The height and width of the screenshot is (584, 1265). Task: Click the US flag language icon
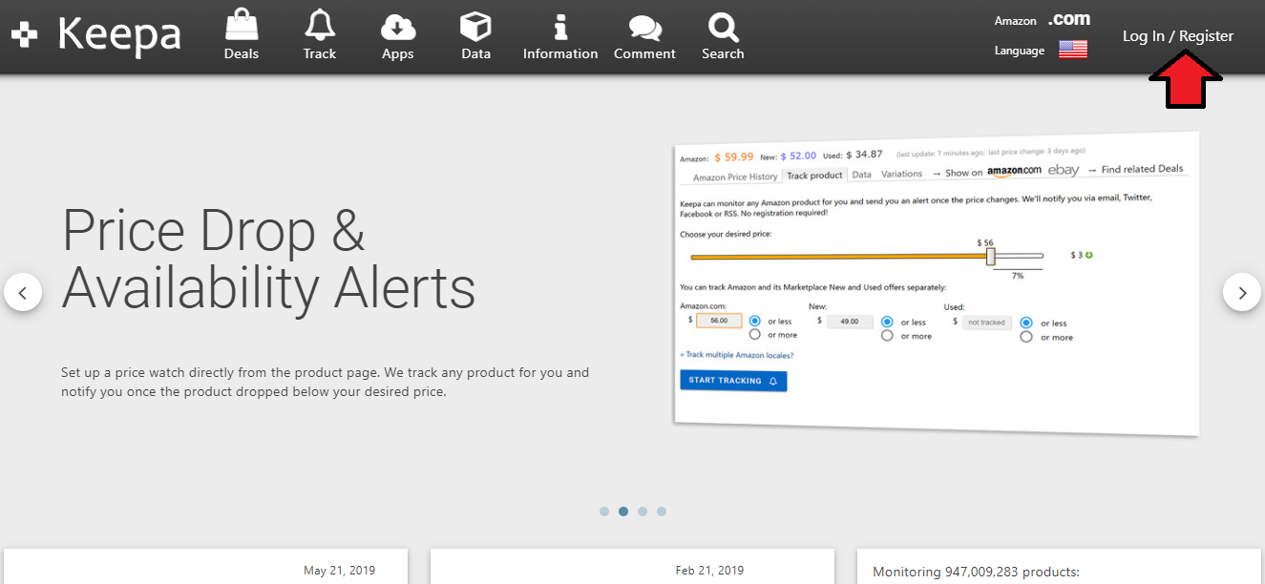coord(1073,50)
